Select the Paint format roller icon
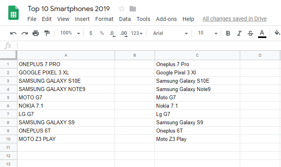The height and width of the screenshot is (167, 281). pyautogui.click(x=47, y=33)
